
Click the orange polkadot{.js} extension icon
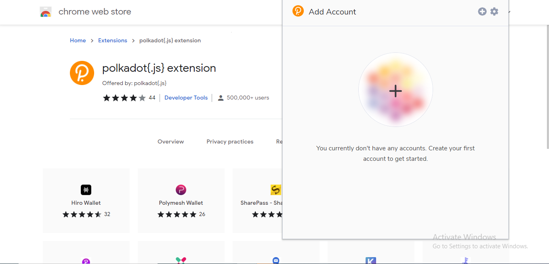click(82, 73)
